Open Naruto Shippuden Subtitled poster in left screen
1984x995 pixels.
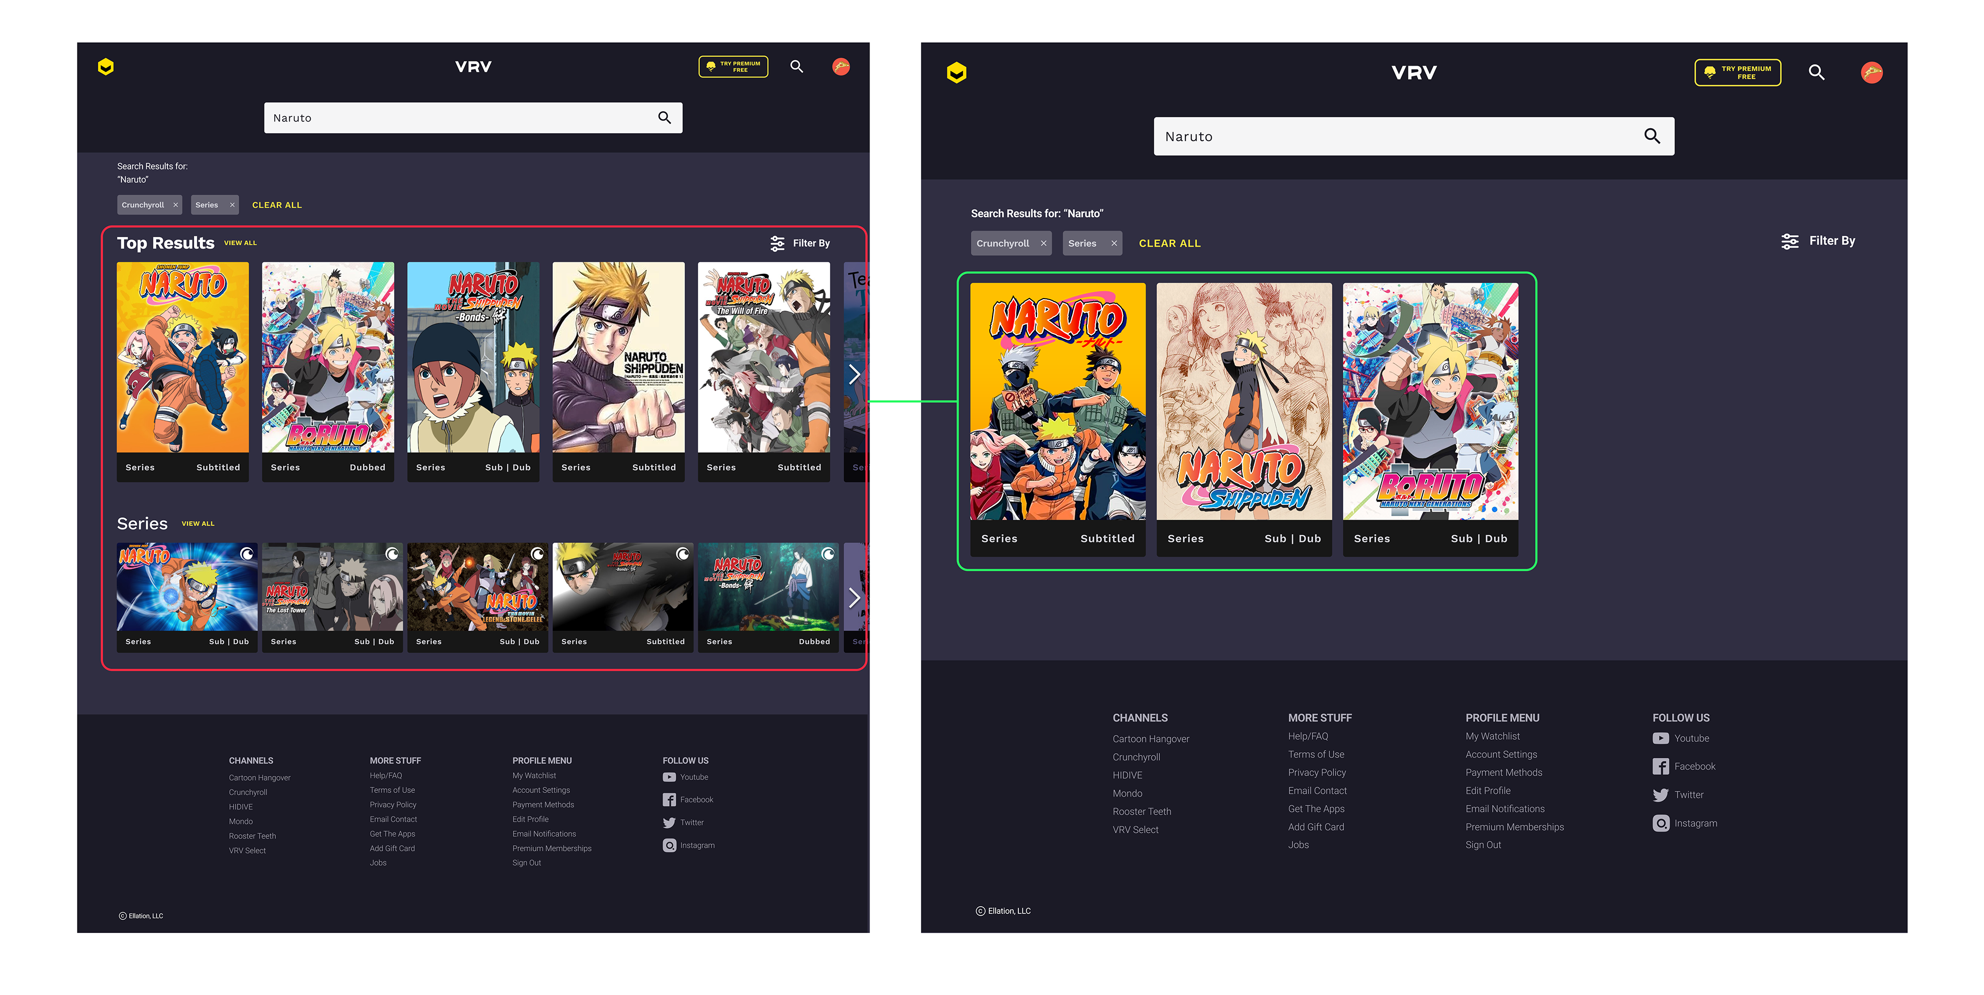click(x=618, y=372)
